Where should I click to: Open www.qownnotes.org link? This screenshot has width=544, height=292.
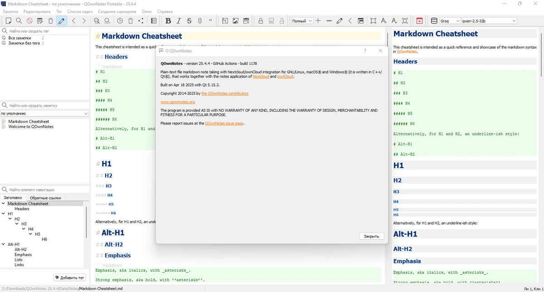[x=178, y=102]
